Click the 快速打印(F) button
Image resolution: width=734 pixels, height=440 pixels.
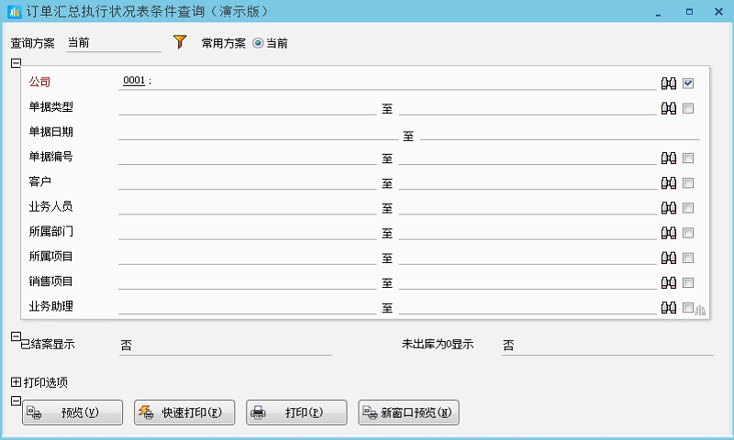[x=184, y=412]
